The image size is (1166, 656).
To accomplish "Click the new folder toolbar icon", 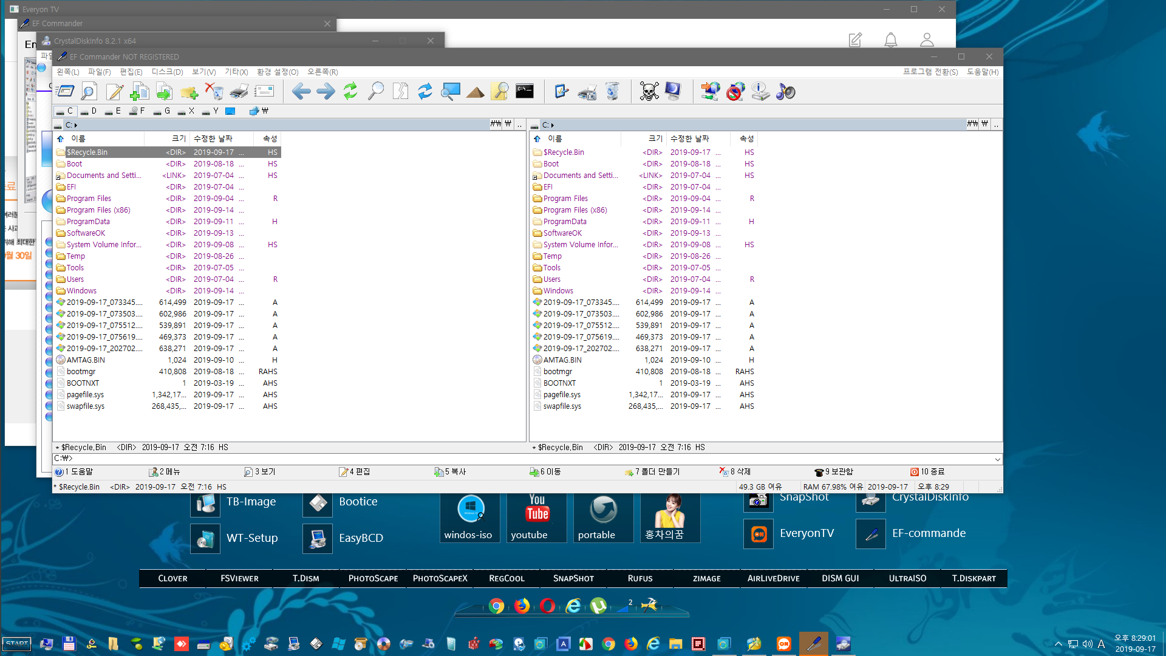I will 189,92.
